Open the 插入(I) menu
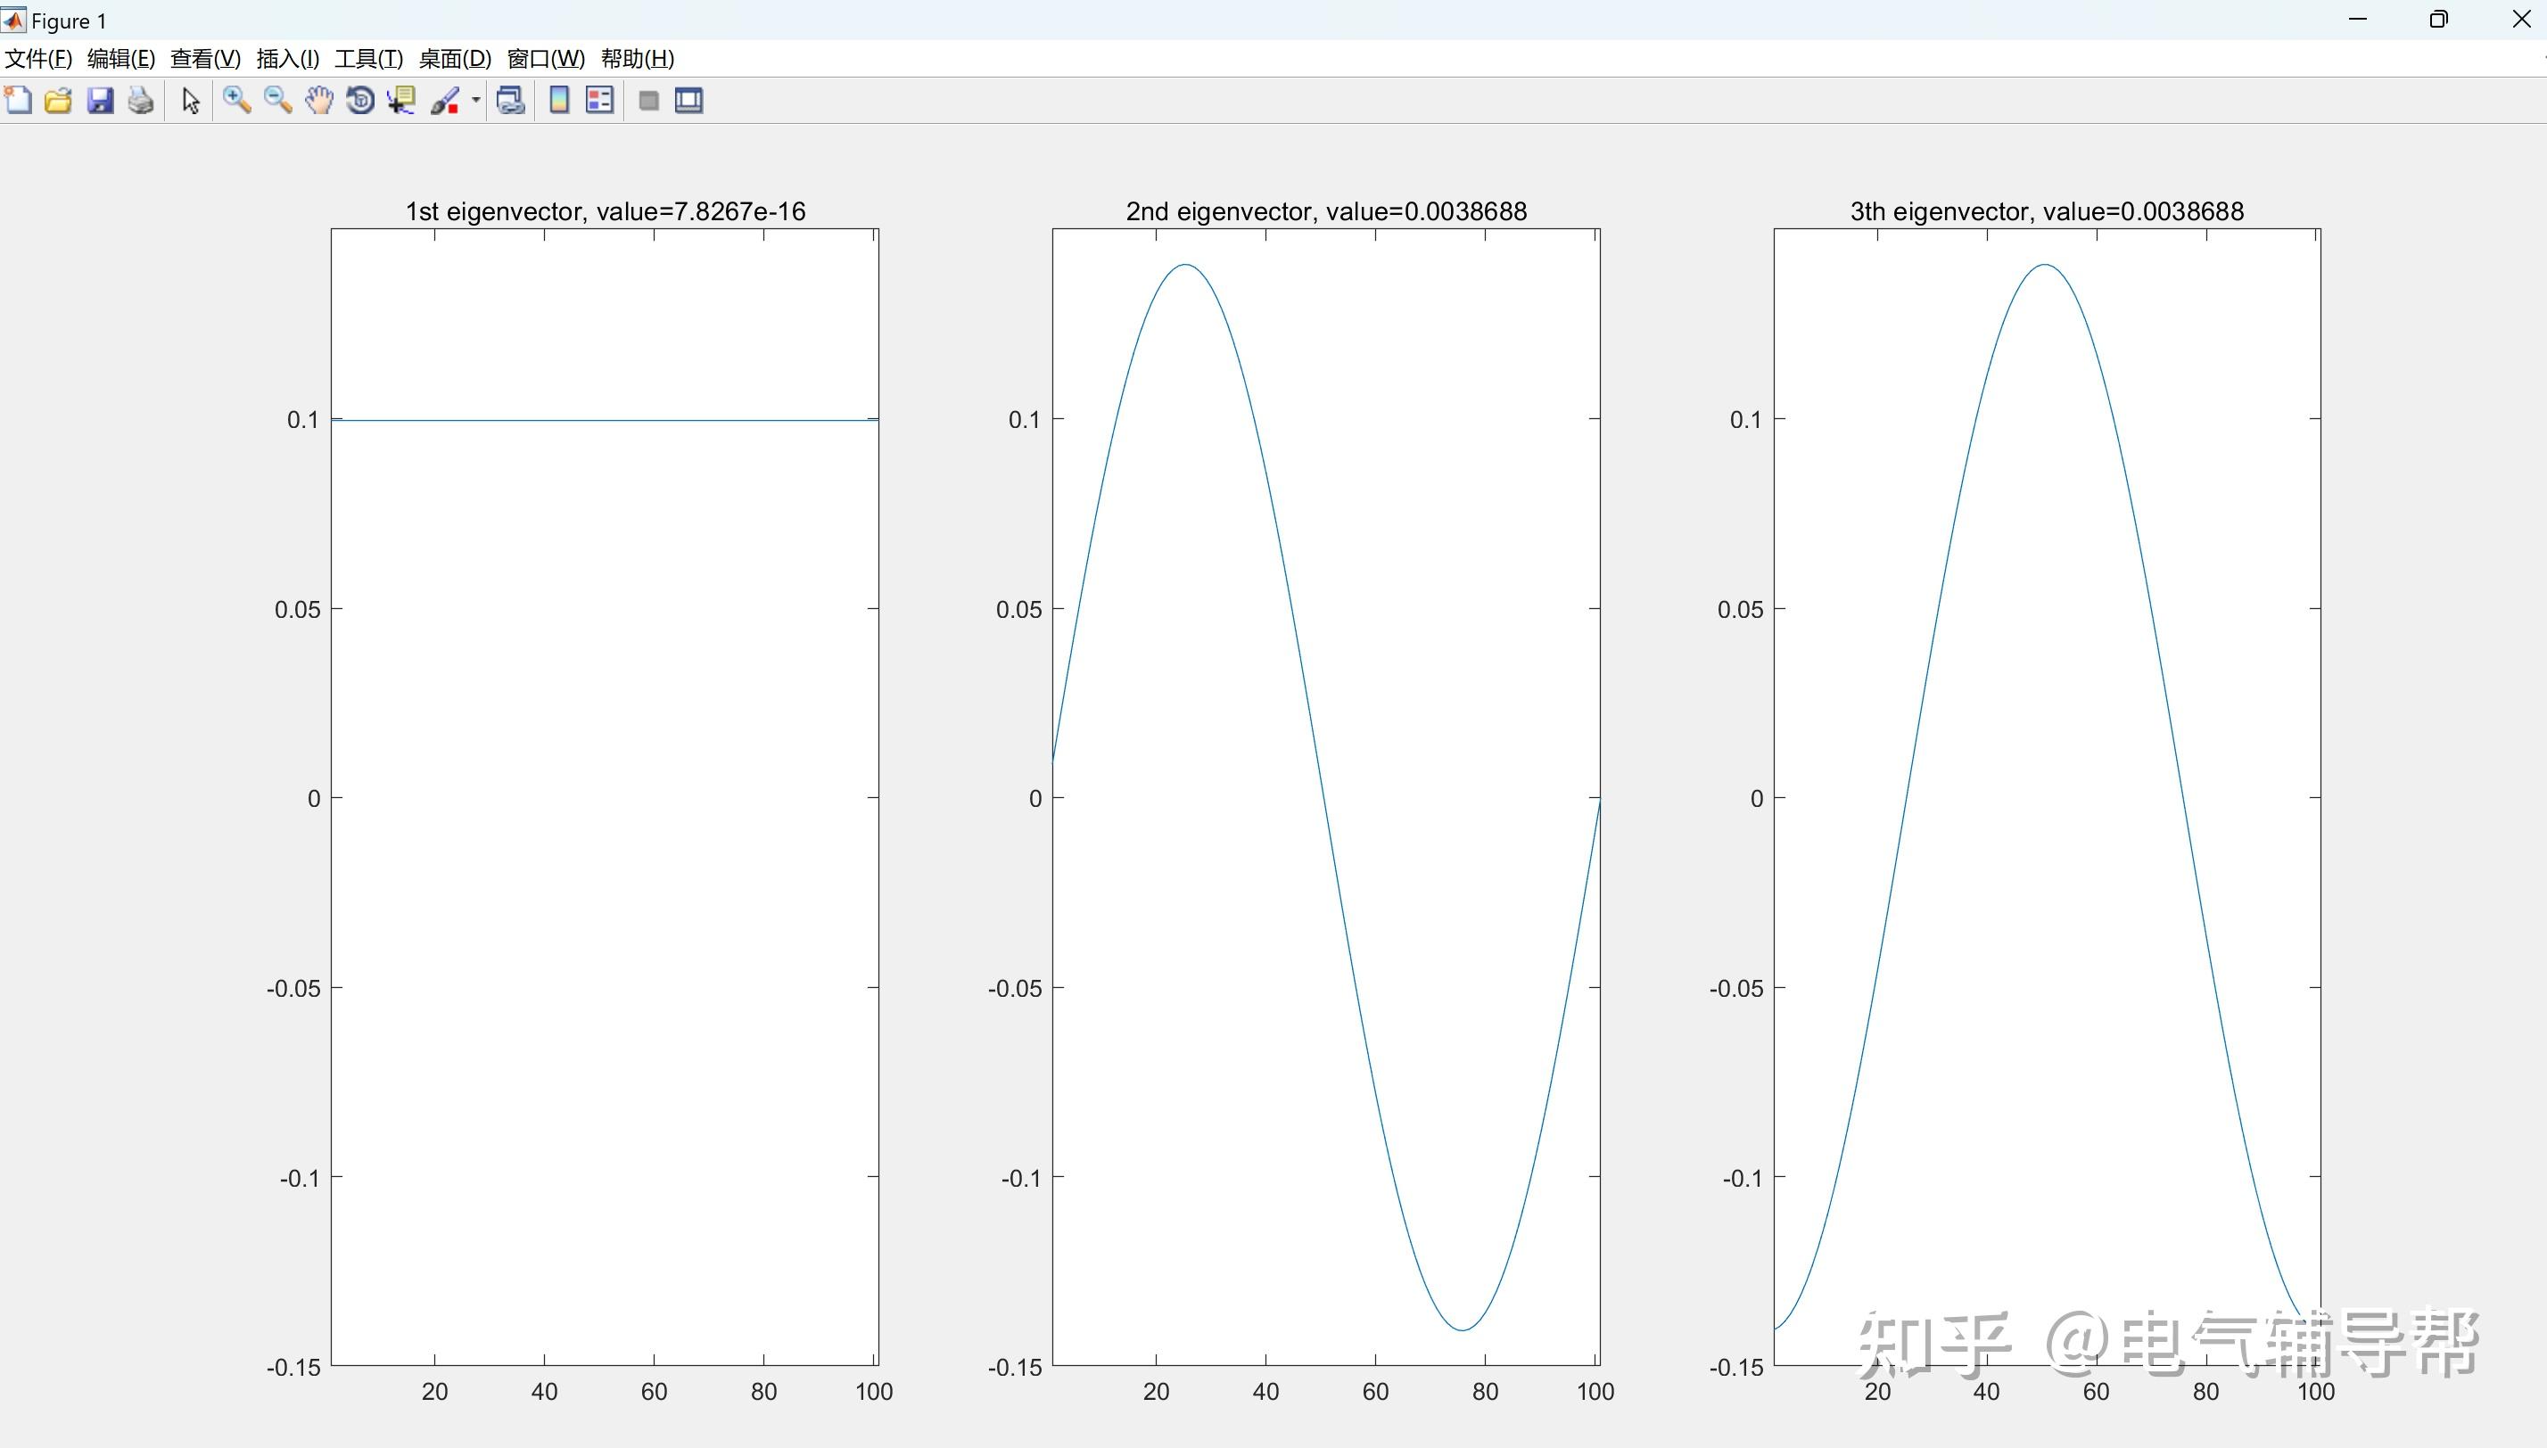2547x1448 pixels. click(287, 59)
